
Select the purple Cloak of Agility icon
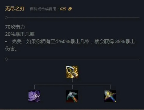[34, 96]
